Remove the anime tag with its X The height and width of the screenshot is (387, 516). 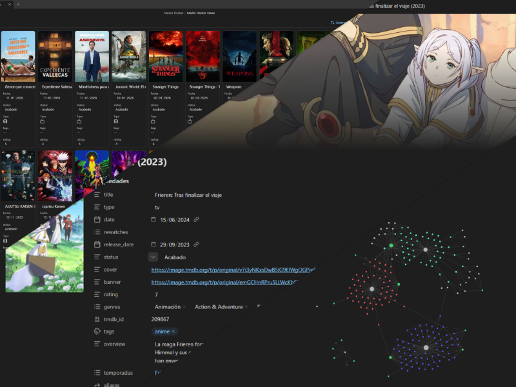[174, 332]
